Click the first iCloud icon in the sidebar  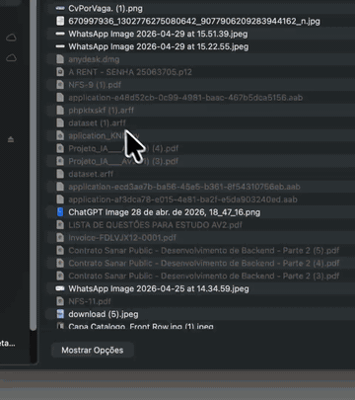point(11,38)
